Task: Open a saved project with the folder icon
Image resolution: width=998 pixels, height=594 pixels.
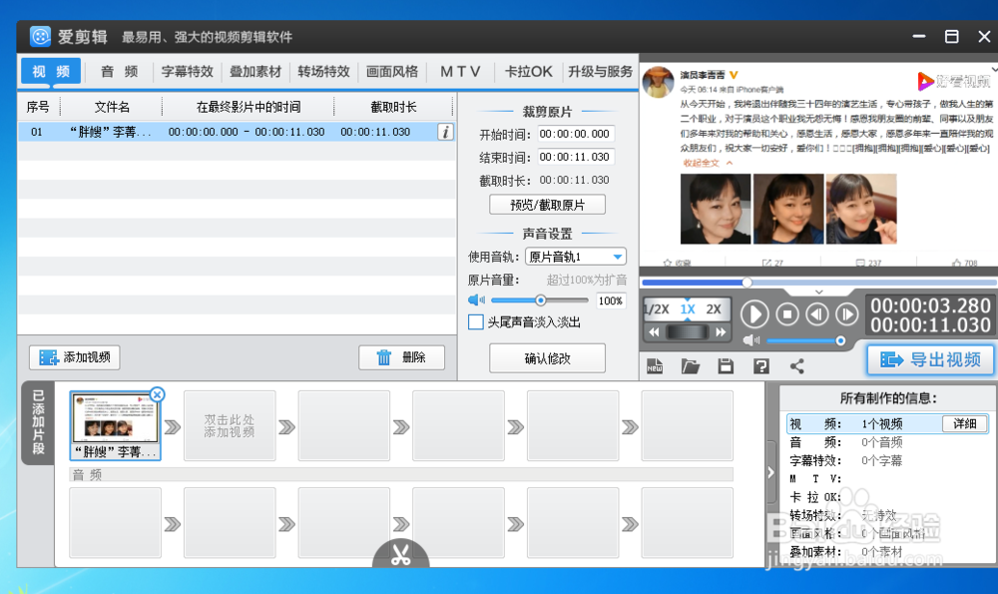Action: click(689, 365)
